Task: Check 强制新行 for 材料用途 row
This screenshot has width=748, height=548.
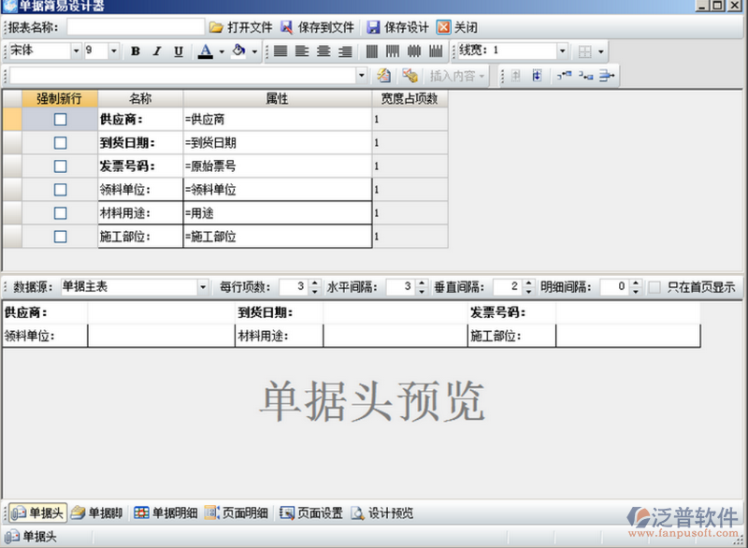Action: tap(60, 213)
